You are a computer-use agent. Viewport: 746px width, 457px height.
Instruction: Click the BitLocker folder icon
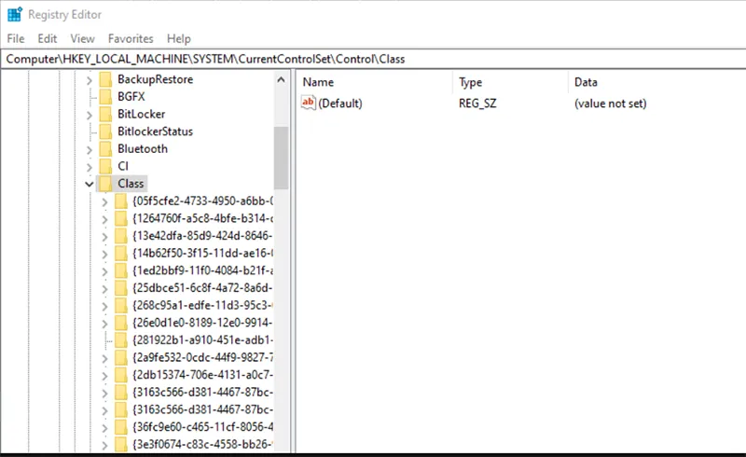tap(105, 114)
